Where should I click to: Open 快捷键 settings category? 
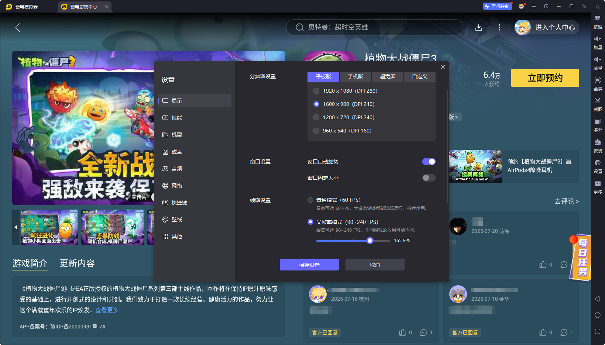click(x=195, y=203)
